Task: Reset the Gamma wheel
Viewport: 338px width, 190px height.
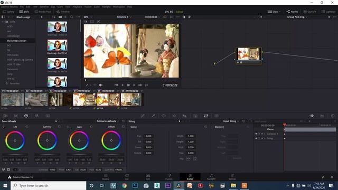Action: [x=59, y=127]
